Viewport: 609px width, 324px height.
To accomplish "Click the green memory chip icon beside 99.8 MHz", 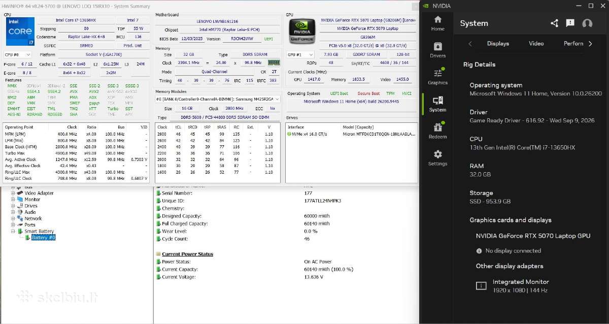I will pyautogui.click(x=274, y=62).
